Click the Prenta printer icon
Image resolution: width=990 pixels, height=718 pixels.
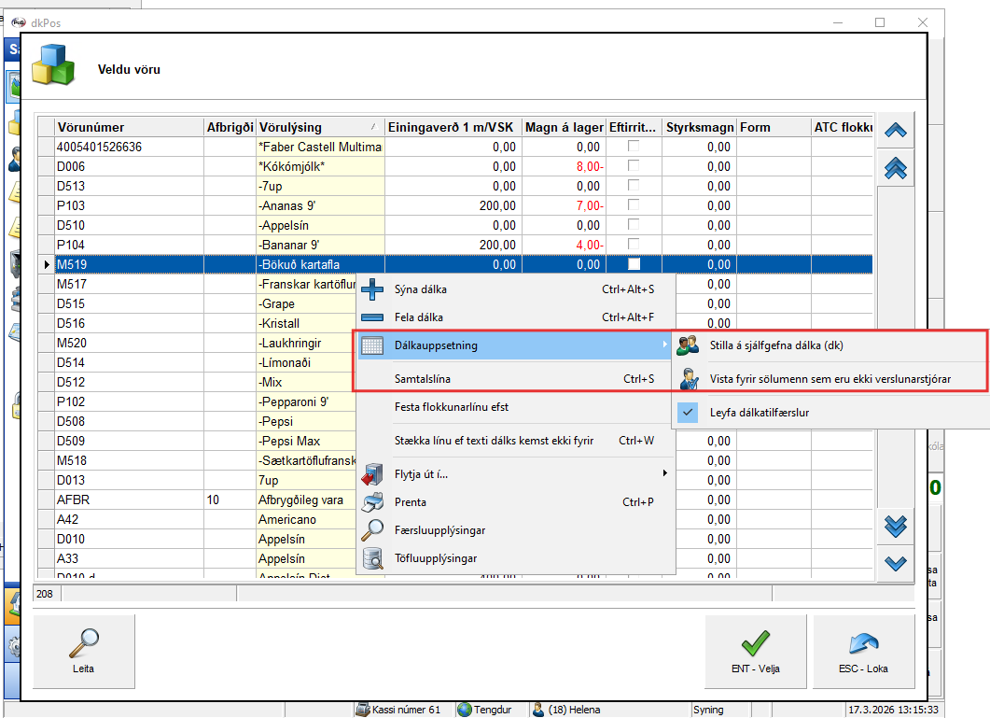point(372,502)
